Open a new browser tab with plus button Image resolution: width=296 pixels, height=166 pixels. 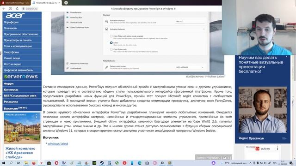click(x=66, y=3)
